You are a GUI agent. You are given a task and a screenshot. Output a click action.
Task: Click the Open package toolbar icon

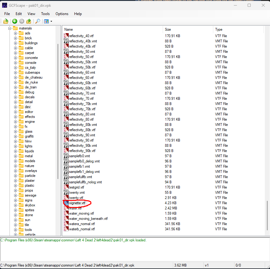(x=6, y=21)
